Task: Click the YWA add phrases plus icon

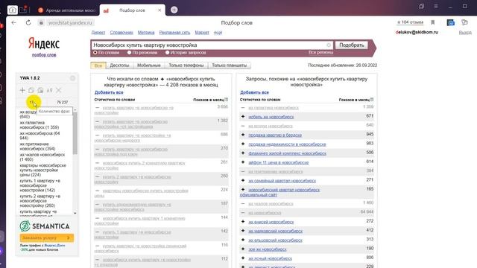Action: coord(22,90)
